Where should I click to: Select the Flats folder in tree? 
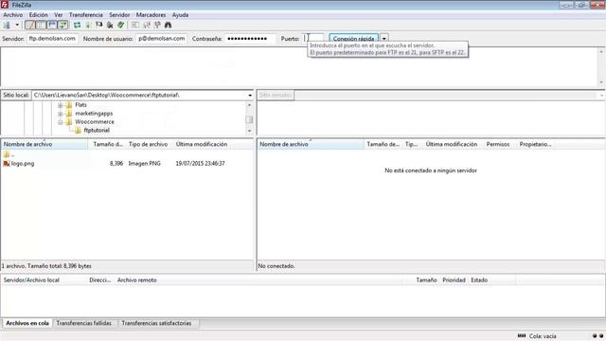(x=80, y=105)
